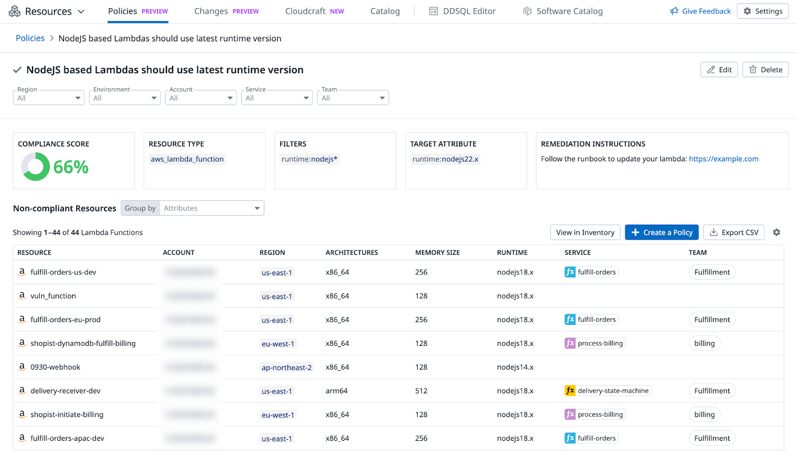This screenshot has width=797, height=451.
Task: Open the Group by Attributes dropdown
Action: point(212,208)
